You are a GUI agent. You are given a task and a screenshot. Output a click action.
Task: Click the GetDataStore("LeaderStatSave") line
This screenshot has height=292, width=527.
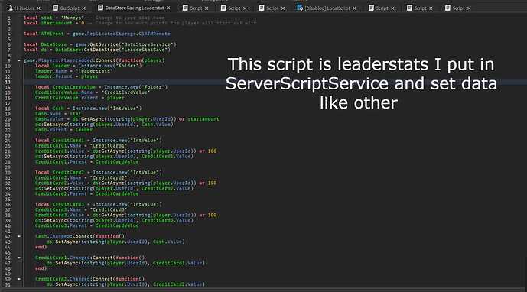97,50
